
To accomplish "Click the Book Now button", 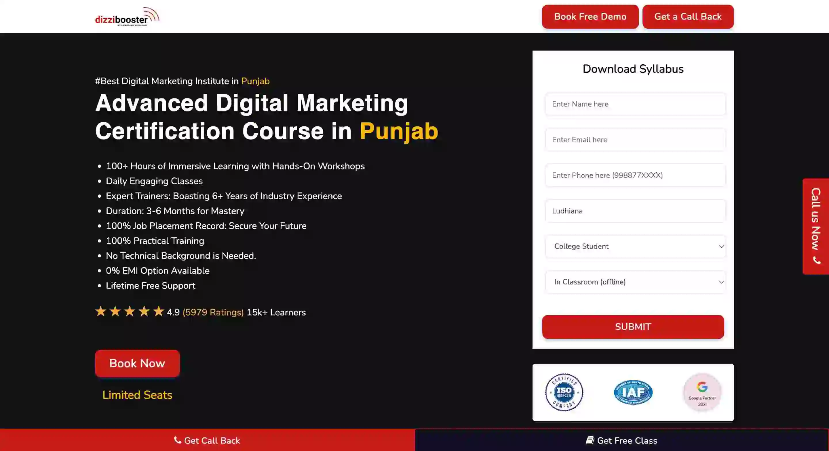I will click(x=137, y=363).
